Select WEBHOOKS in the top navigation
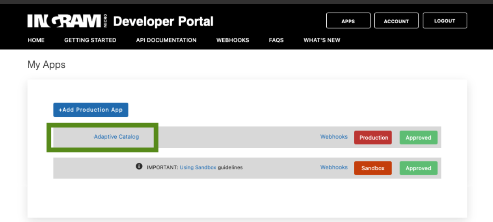This screenshot has height=222, width=493. [232, 40]
